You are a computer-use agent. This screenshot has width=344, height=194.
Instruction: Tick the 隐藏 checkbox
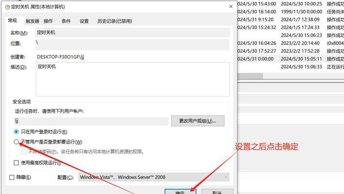[x=12, y=178]
